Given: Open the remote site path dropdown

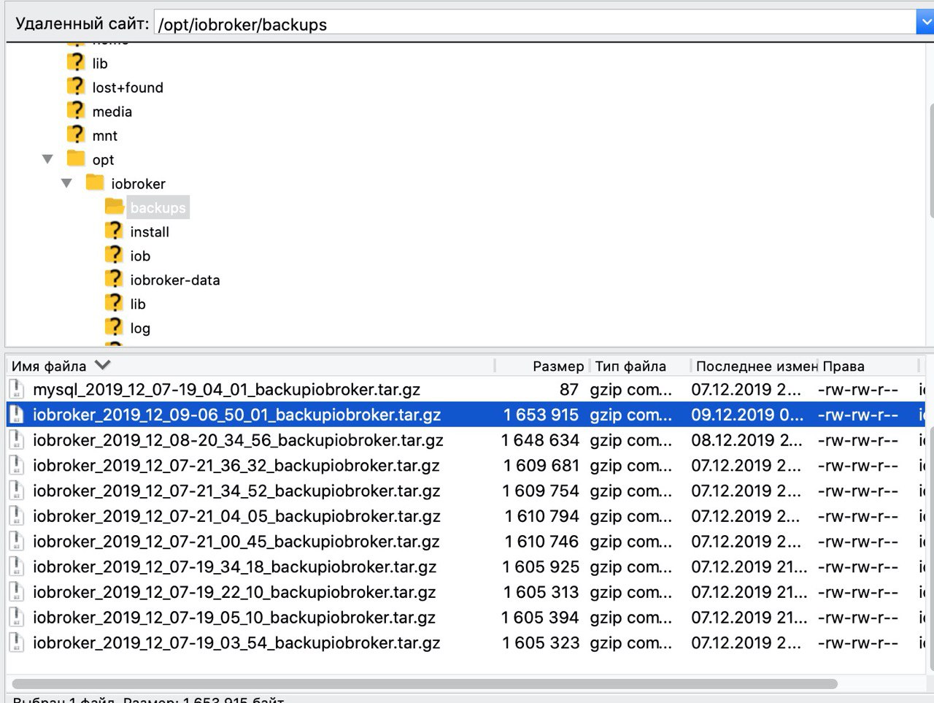Looking at the screenshot, I should [925, 22].
